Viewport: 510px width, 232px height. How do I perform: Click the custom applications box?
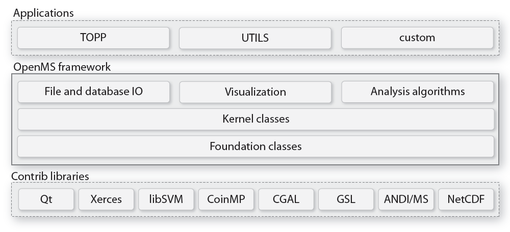(x=417, y=38)
